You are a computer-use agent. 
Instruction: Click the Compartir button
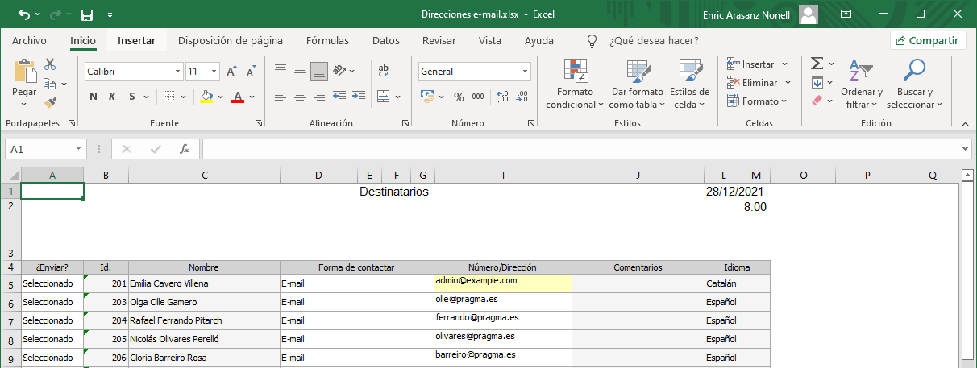(x=928, y=40)
